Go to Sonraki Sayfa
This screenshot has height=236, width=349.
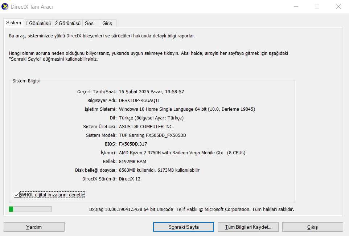pos(184,227)
